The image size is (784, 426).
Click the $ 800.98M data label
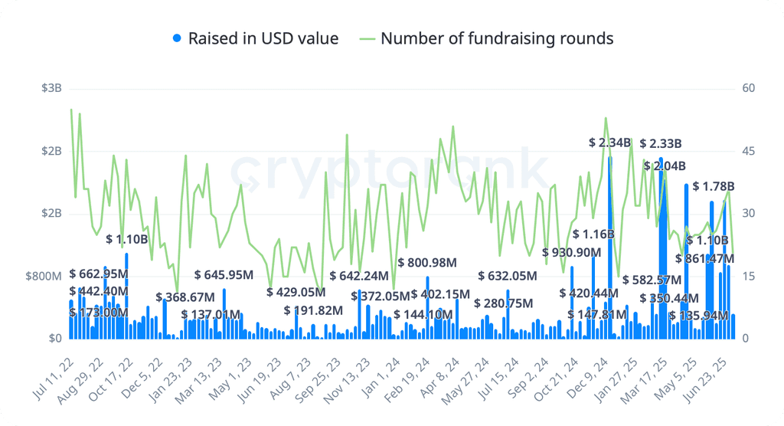[x=427, y=262]
